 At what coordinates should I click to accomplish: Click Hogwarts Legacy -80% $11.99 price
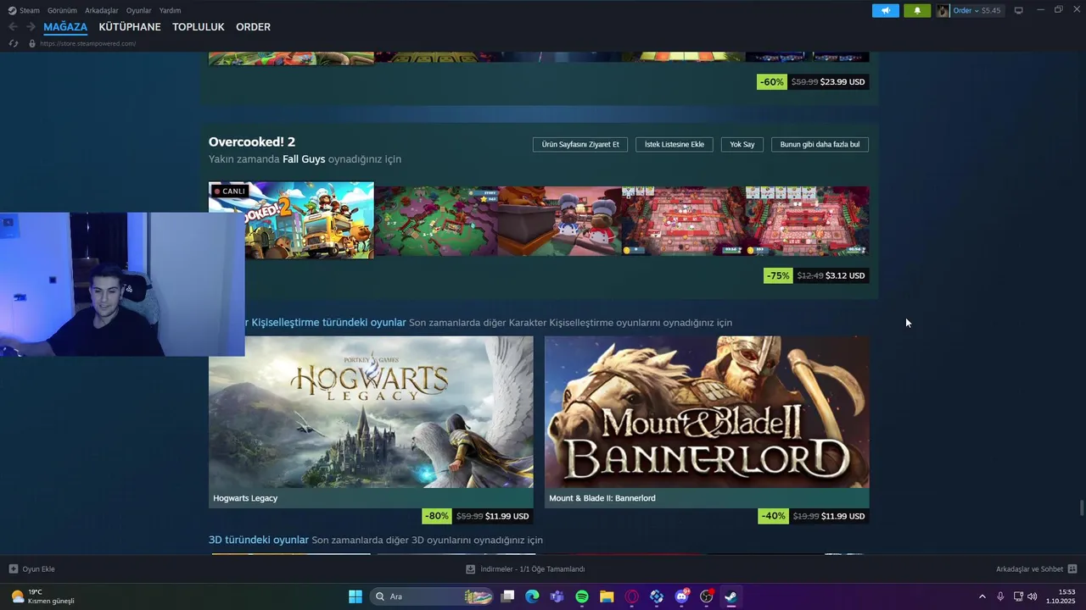(x=478, y=516)
